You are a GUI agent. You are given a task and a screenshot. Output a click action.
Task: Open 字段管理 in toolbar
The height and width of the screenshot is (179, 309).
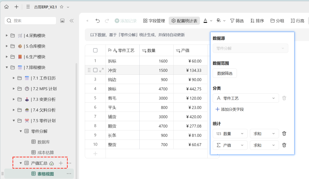click(154, 21)
